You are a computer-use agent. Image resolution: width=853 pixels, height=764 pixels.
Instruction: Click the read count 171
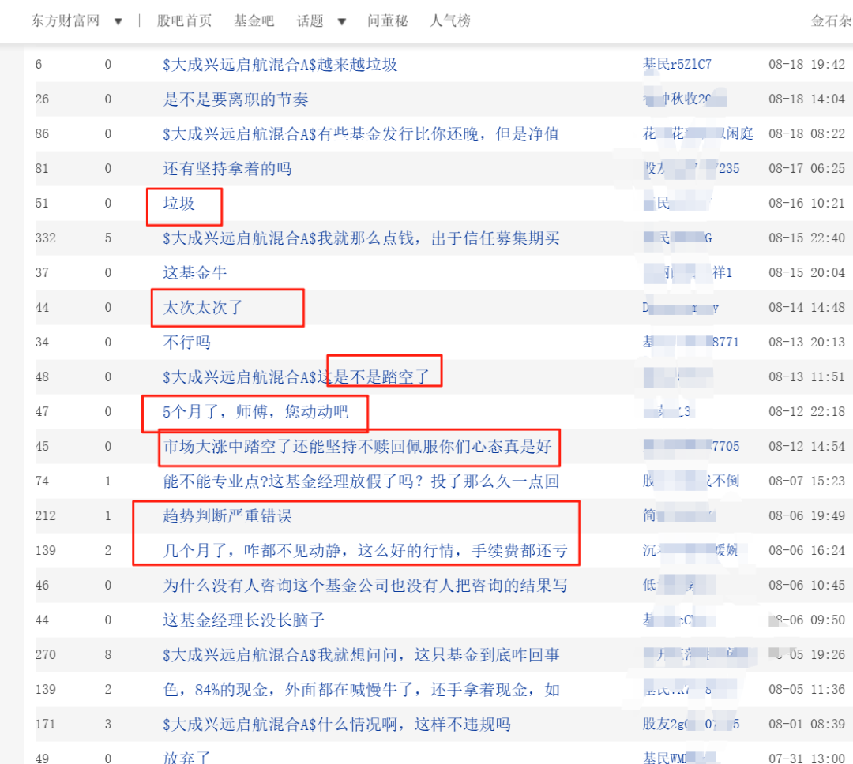(x=46, y=725)
